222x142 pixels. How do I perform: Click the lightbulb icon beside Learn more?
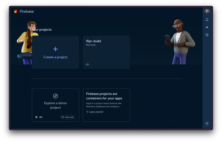click(87, 112)
